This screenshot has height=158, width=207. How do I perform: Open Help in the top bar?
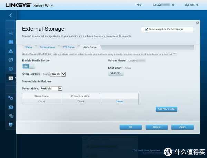[139, 5]
